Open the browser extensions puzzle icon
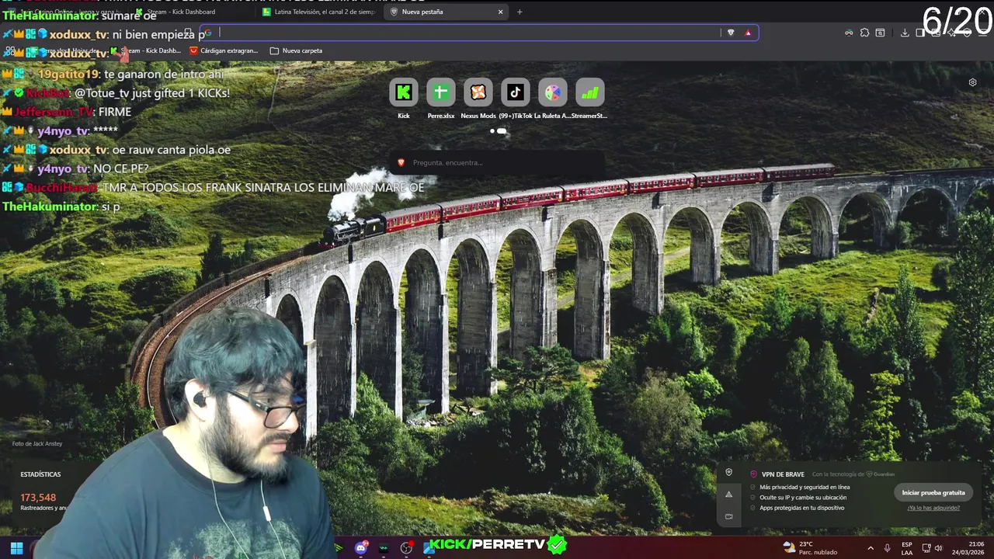The width and height of the screenshot is (994, 559). tap(864, 33)
